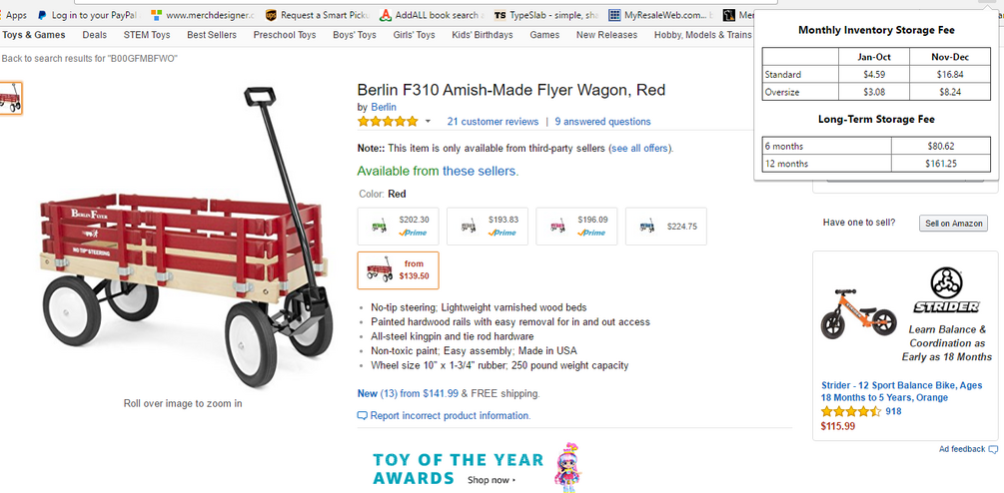Screen dimensions: 1004x493
Task: Click the red wagon thumbnail image
Action: point(11,98)
